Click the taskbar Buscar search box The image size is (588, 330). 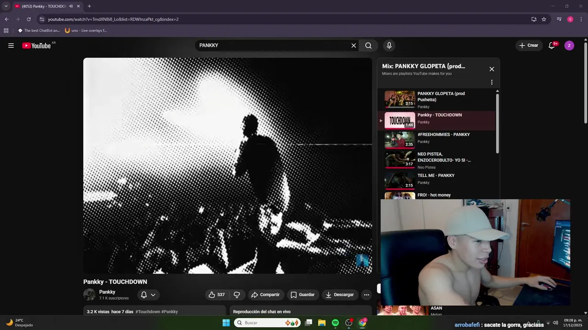(267, 323)
